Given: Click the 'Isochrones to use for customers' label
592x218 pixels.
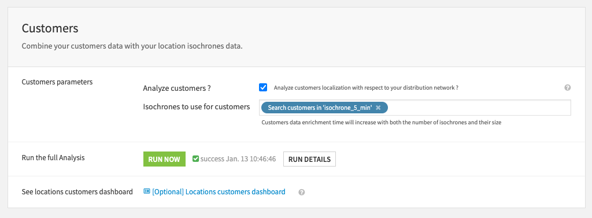Looking at the screenshot, I should (197, 107).
